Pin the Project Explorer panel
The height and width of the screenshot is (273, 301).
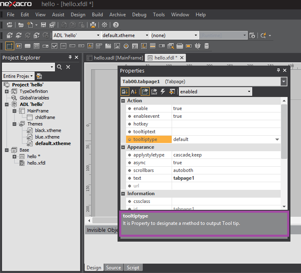[70, 57]
